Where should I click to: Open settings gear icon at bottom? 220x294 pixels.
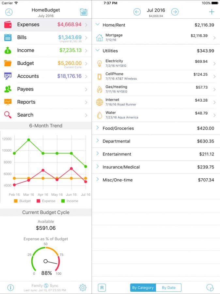[x=83, y=287]
